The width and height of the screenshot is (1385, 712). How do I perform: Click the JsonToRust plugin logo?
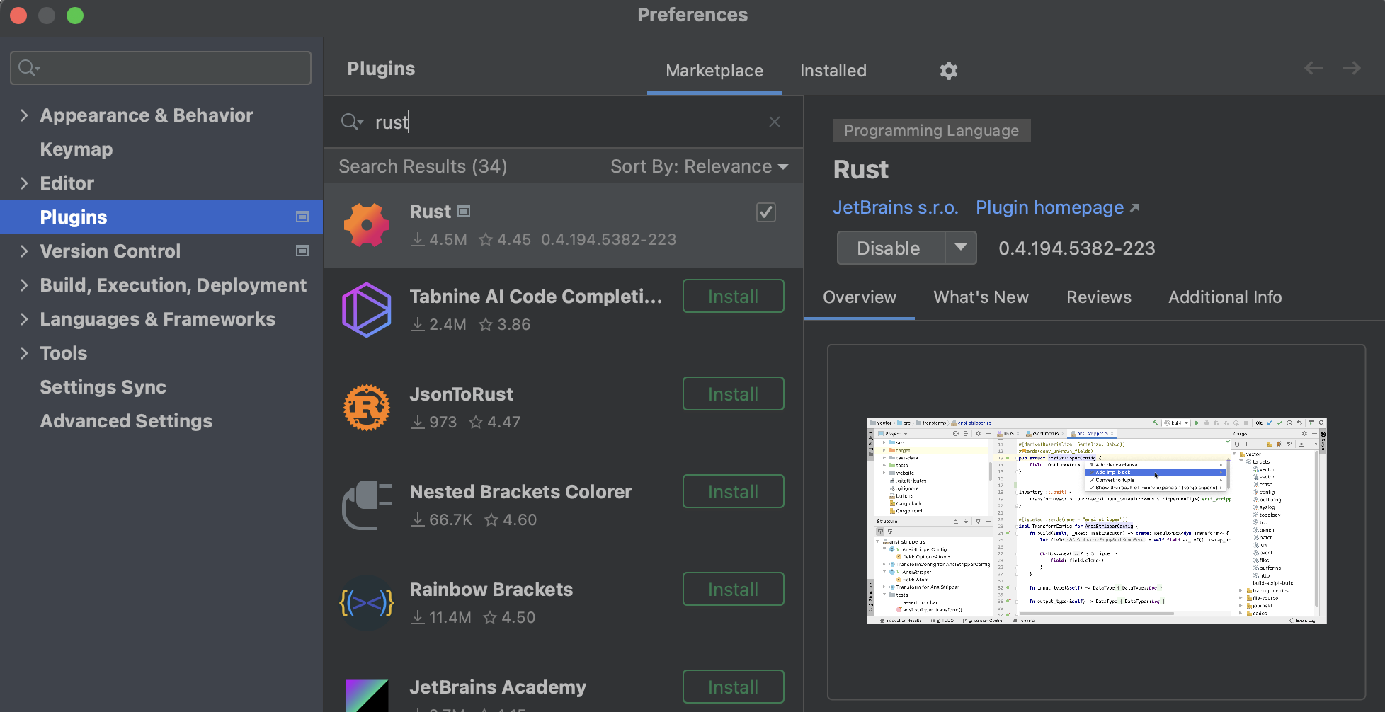pyautogui.click(x=367, y=408)
